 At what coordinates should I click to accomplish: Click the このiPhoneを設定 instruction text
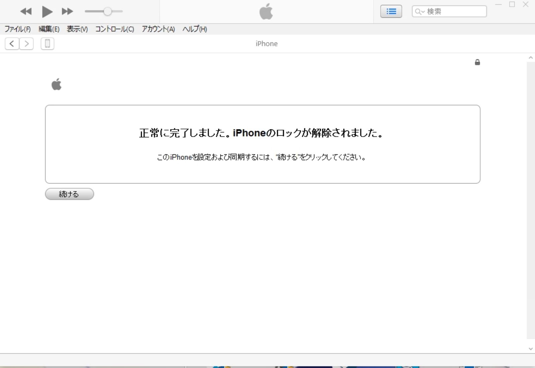(261, 157)
